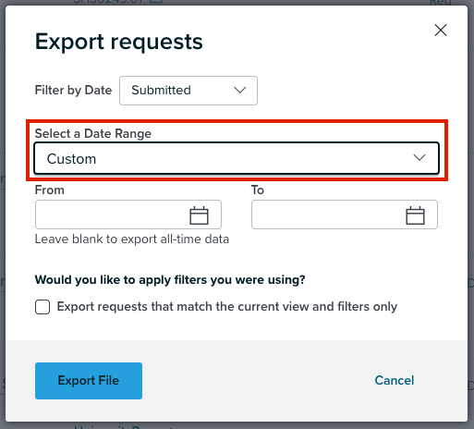Expand the Filter by Date Submitted dropdown

[188, 91]
